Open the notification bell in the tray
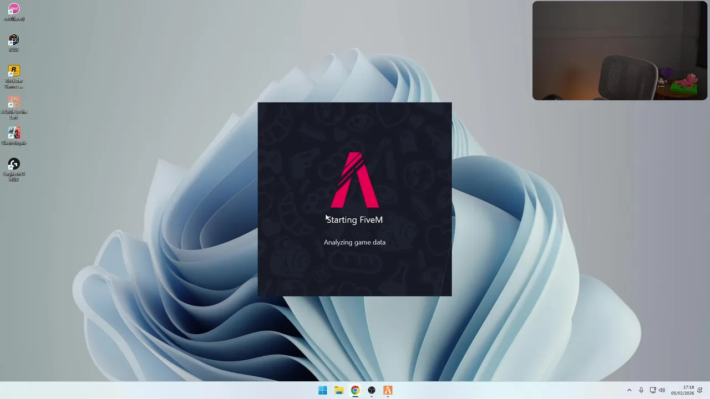Image resolution: width=710 pixels, height=399 pixels. tap(701, 390)
